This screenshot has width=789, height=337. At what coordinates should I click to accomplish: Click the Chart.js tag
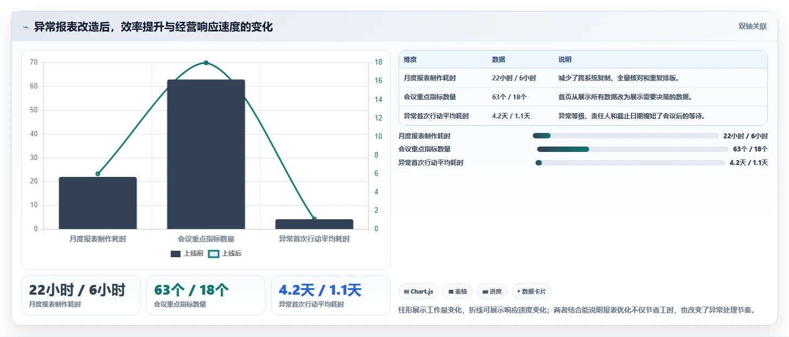(x=418, y=291)
